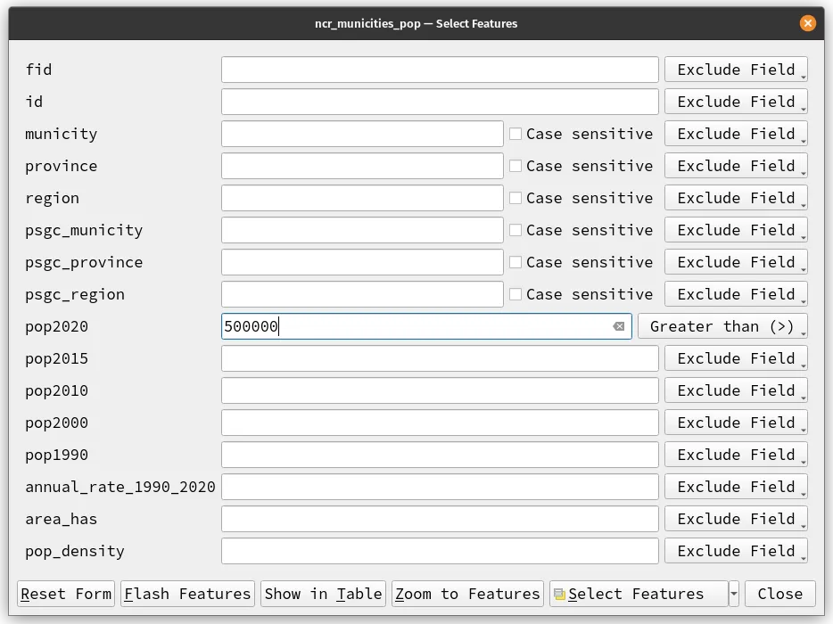Show matching features in table
The image size is (833, 624).
pos(323,594)
